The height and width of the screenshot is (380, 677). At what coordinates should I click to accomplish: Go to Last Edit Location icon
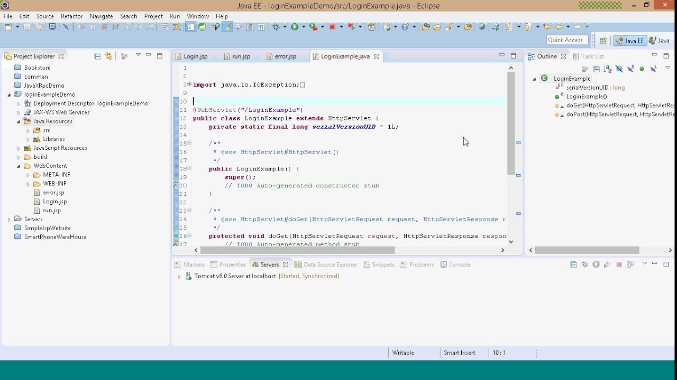click(x=547, y=26)
